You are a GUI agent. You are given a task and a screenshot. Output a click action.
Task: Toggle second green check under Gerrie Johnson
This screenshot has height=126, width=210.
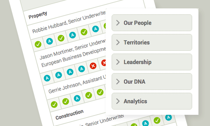pyautogui.click(x=66, y=101)
